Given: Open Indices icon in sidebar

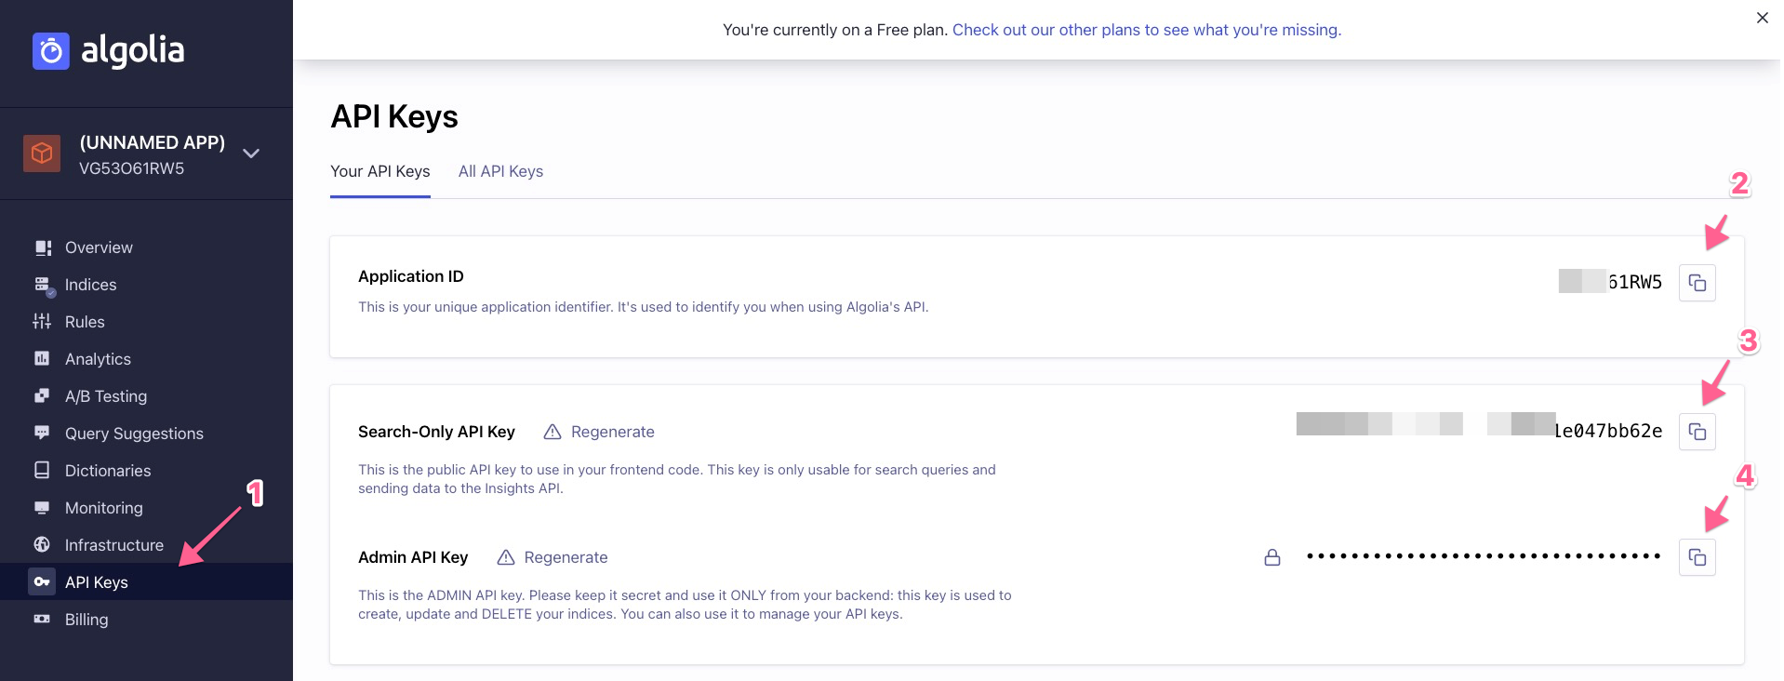Looking at the screenshot, I should (x=43, y=286).
